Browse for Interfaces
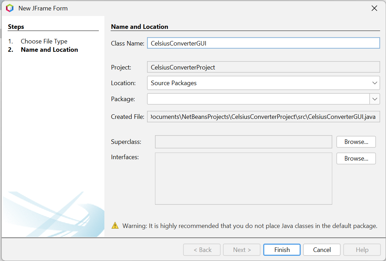This screenshot has height=261, width=386. [x=356, y=158]
